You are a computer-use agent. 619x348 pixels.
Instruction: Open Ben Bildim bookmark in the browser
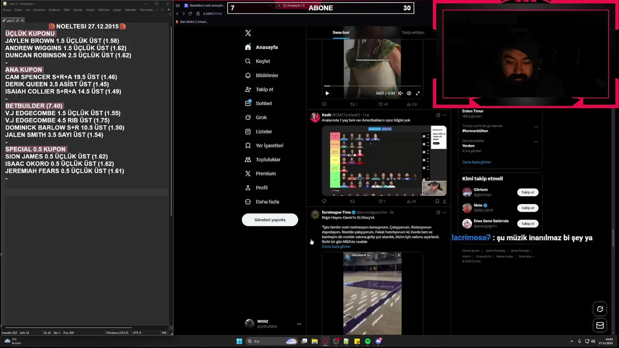click(192, 22)
